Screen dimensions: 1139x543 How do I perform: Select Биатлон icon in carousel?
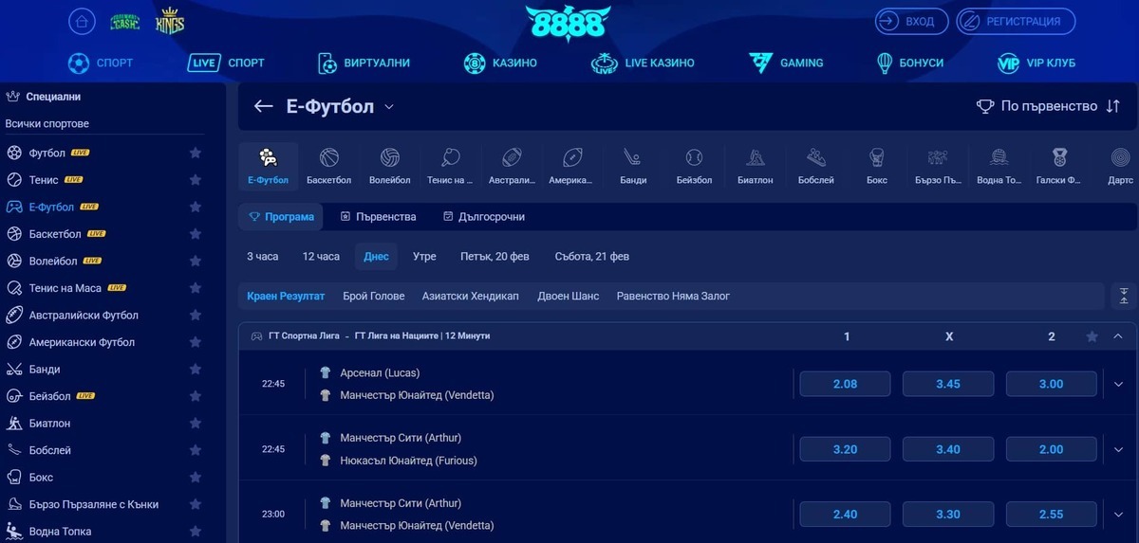755,167
